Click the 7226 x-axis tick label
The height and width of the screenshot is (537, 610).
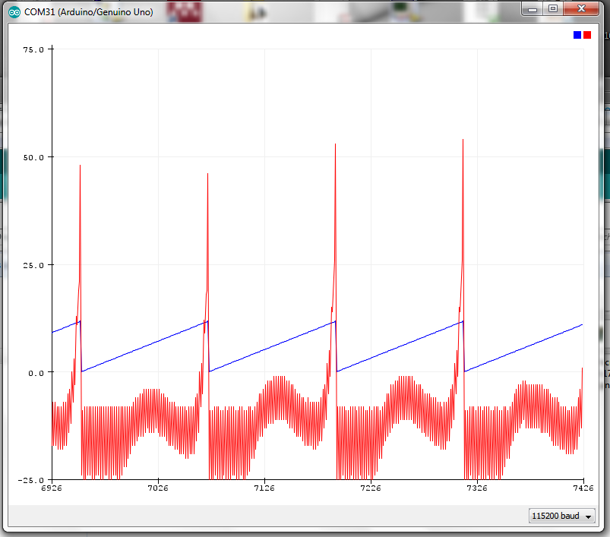click(x=371, y=491)
